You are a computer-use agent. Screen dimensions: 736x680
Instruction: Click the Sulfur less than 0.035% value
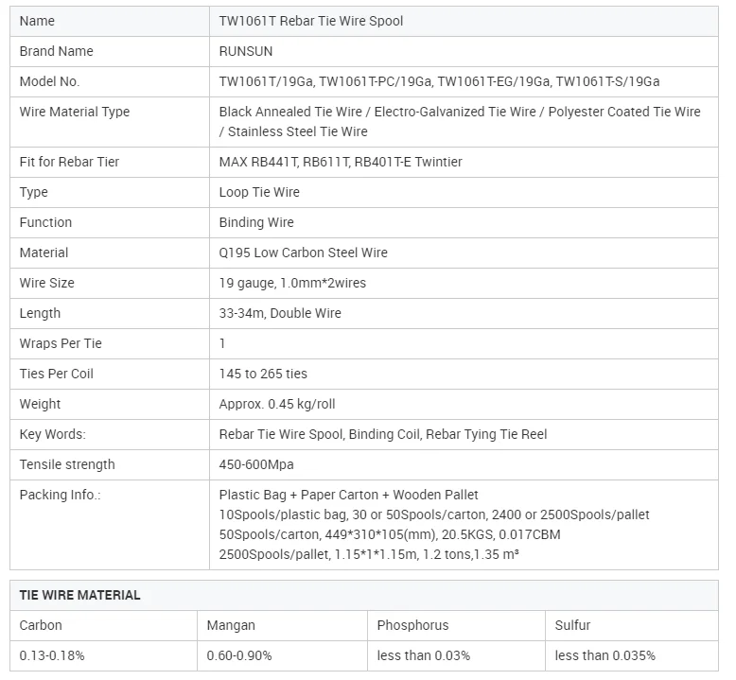point(605,655)
